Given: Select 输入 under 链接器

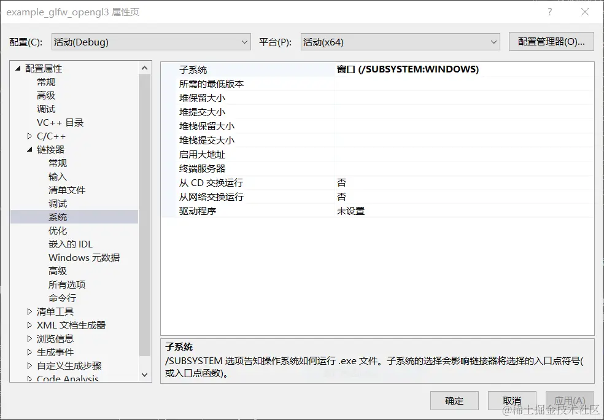Looking at the screenshot, I should pos(58,176).
